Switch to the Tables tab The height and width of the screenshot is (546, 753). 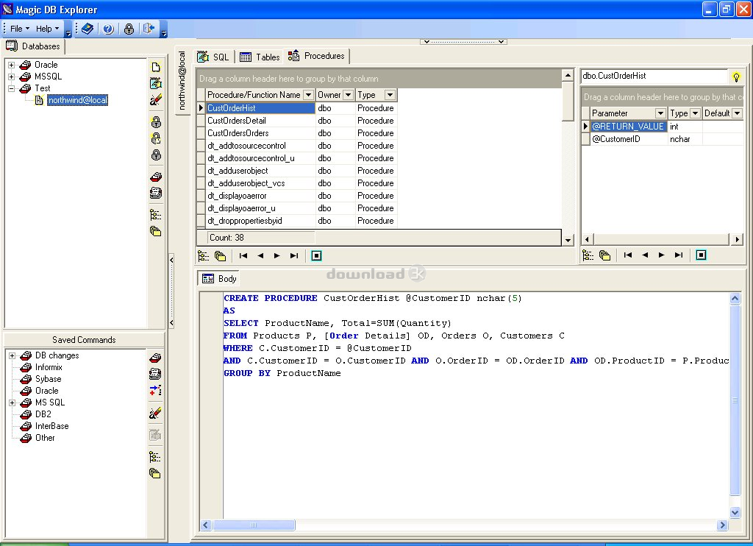coord(260,57)
